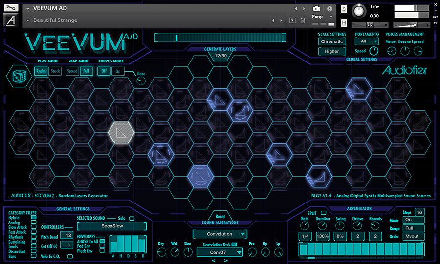Go to next instrument arrow
This screenshot has height=264, width=440.
[x=304, y=9]
